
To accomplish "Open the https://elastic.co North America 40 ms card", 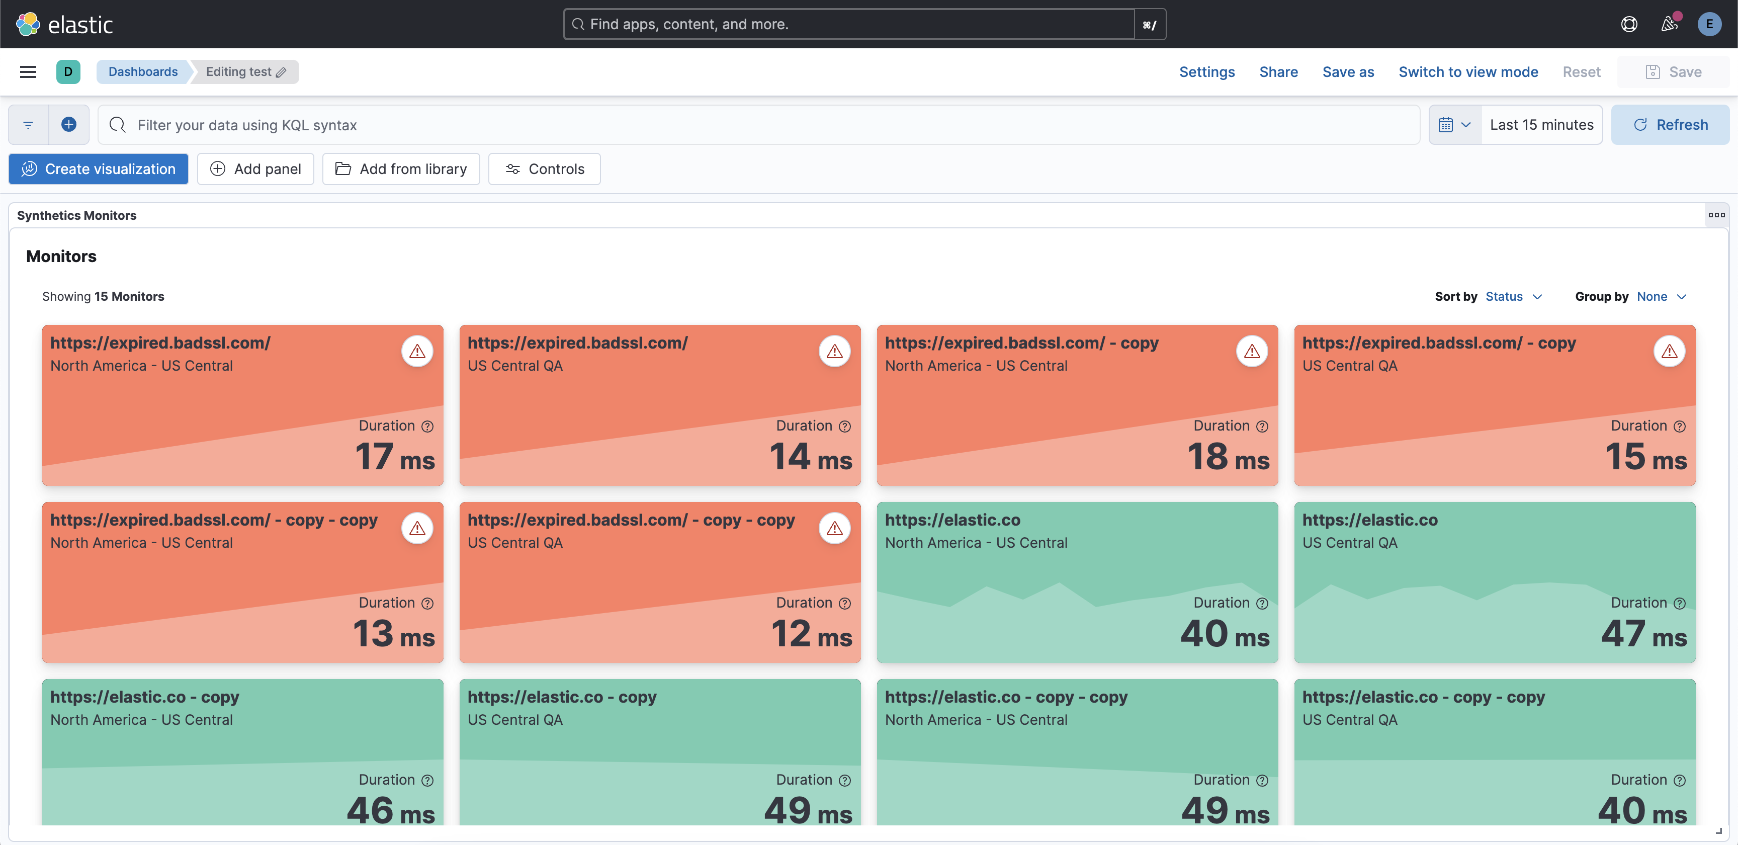I will [1077, 582].
